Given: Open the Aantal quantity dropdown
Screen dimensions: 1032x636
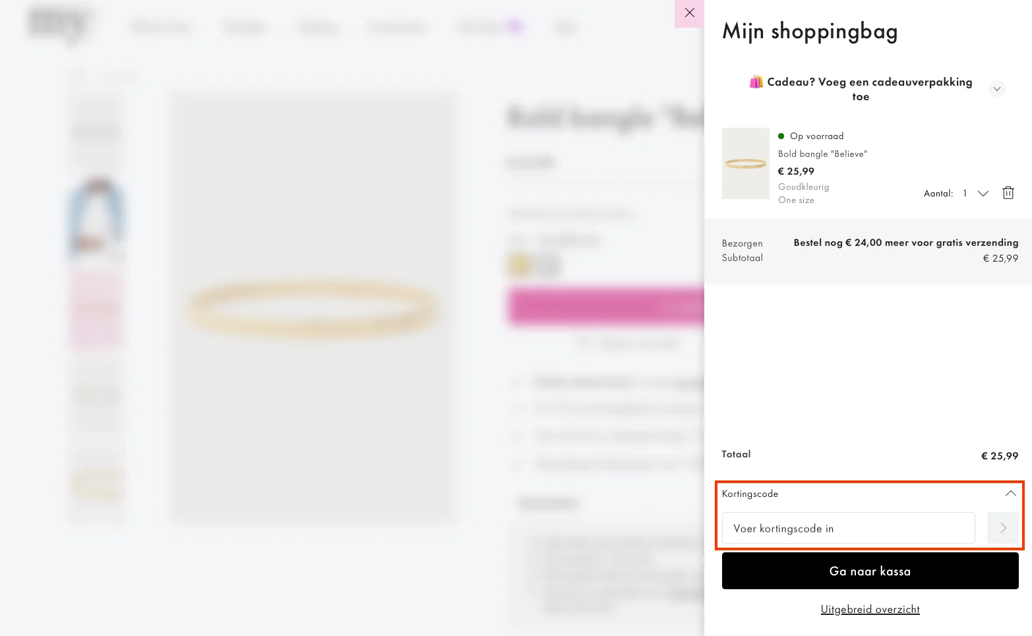Looking at the screenshot, I should [983, 193].
